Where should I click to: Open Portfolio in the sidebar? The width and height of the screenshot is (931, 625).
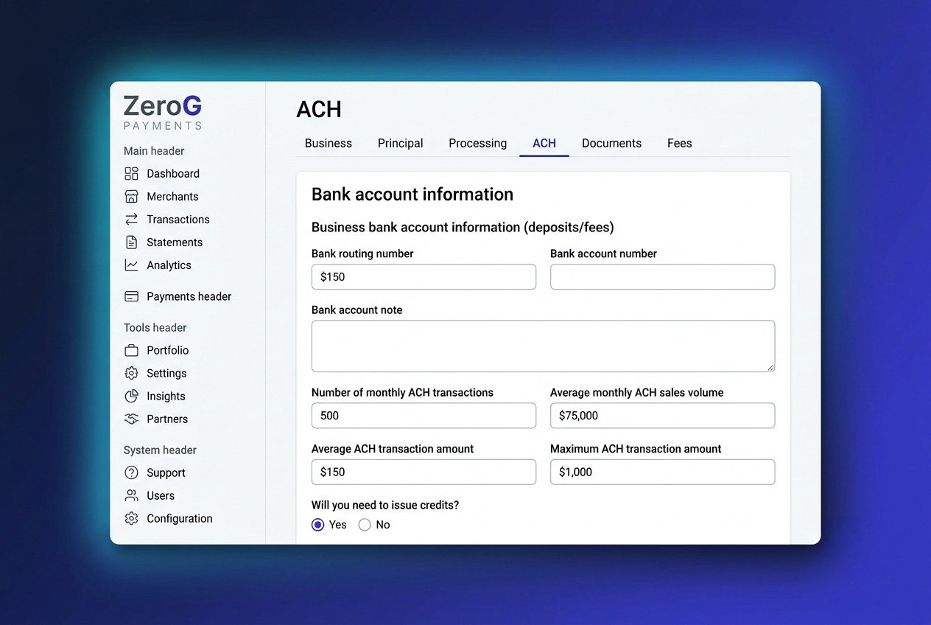(x=168, y=350)
